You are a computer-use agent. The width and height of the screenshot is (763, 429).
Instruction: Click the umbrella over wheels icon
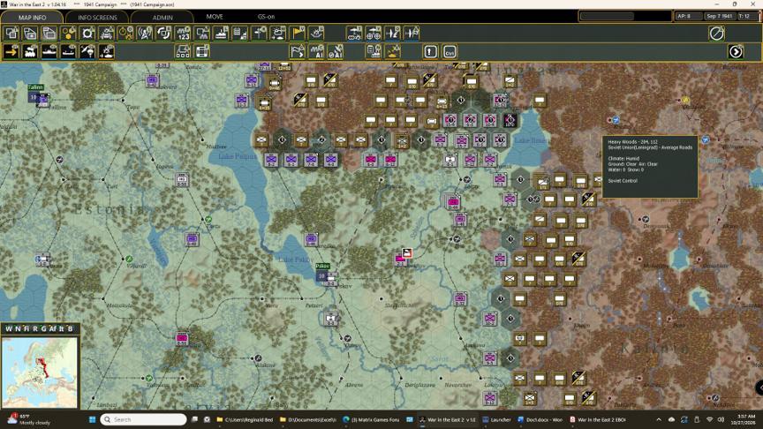coord(374,34)
